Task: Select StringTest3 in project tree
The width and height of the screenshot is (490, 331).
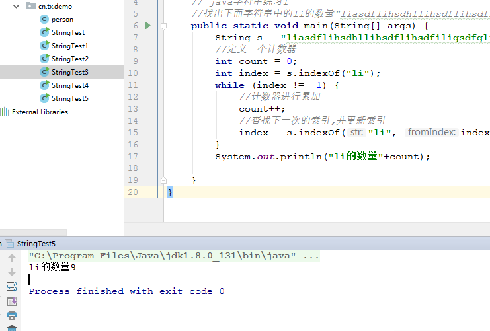Action: coord(69,72)
